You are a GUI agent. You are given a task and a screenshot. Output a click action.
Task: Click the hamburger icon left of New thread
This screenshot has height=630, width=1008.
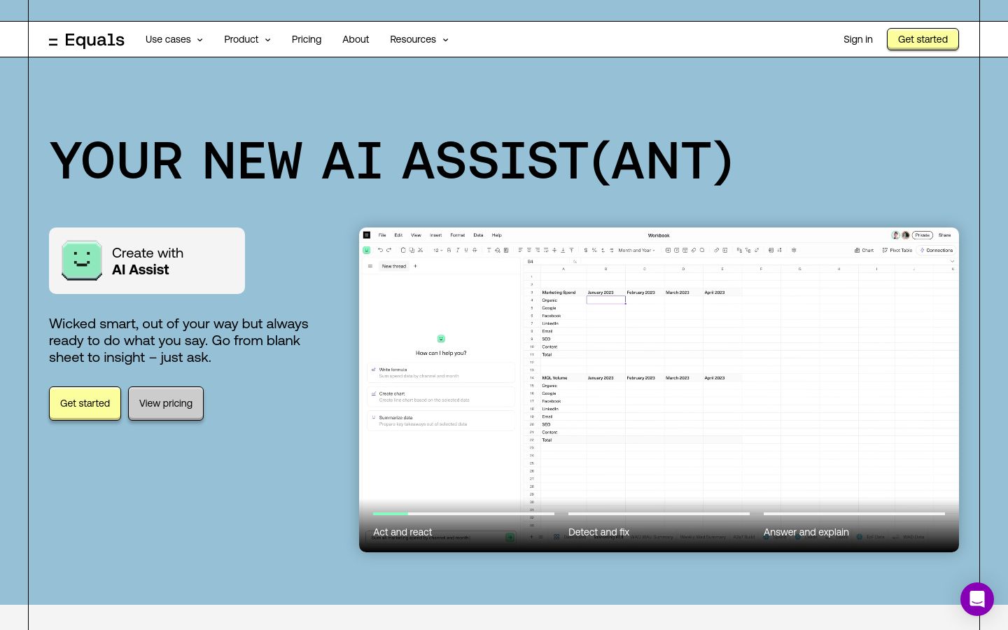click(370, 266)
